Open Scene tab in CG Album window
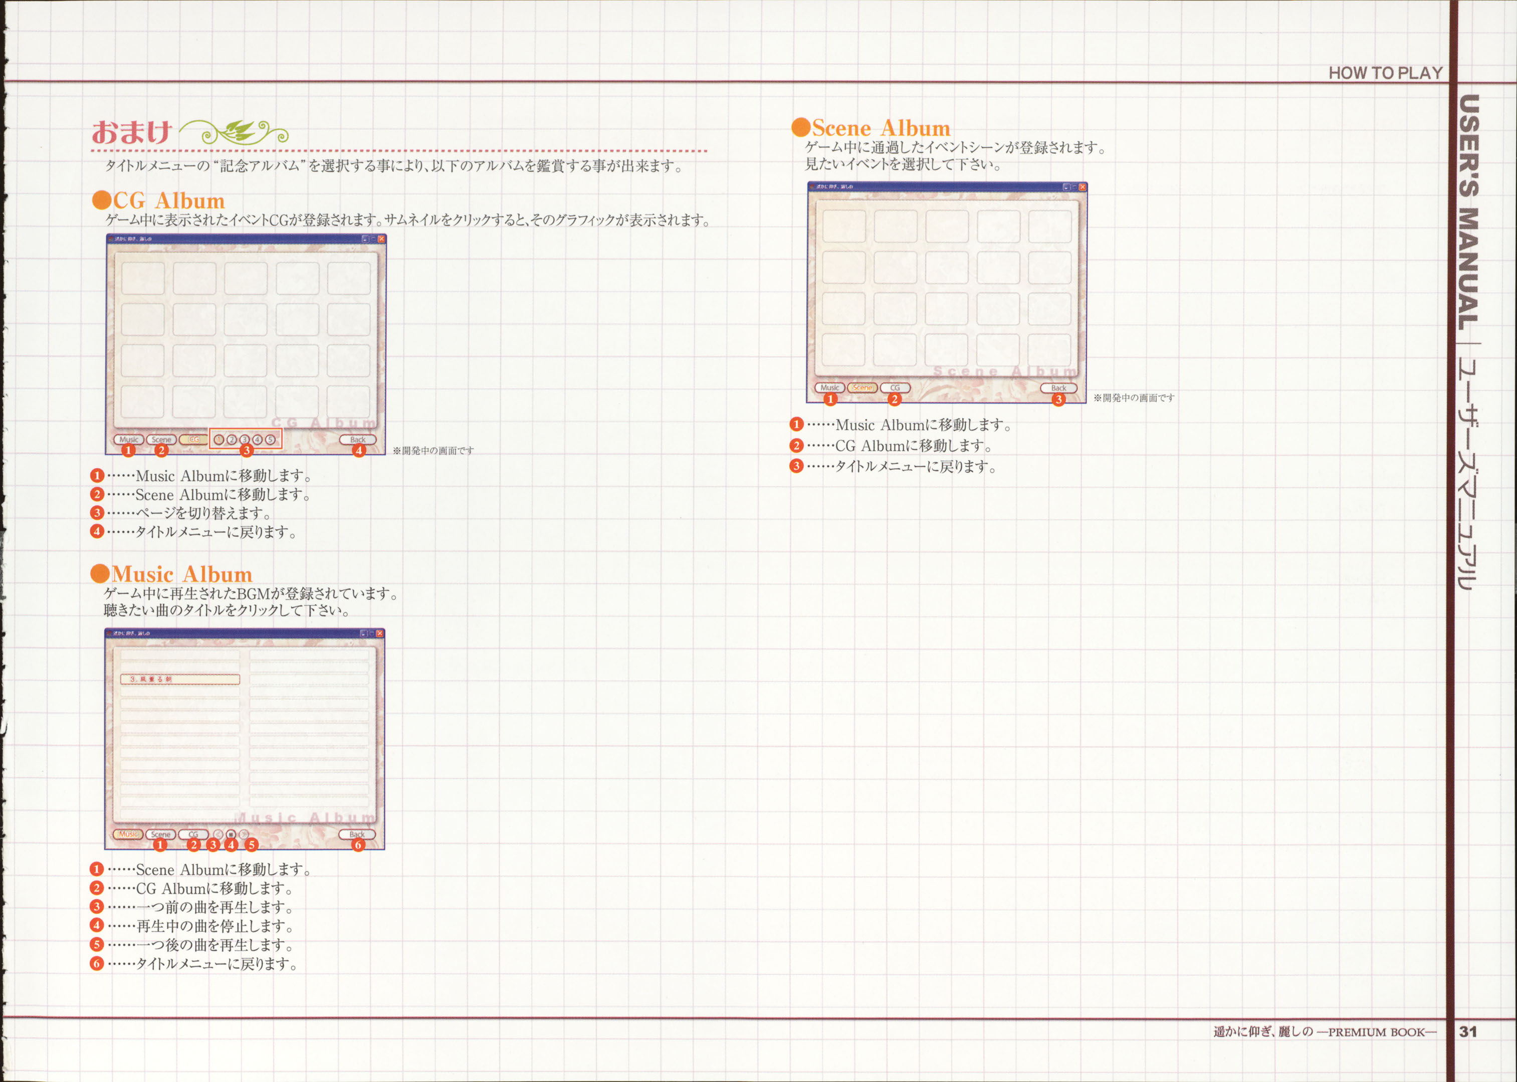 (x=161, y=440)
